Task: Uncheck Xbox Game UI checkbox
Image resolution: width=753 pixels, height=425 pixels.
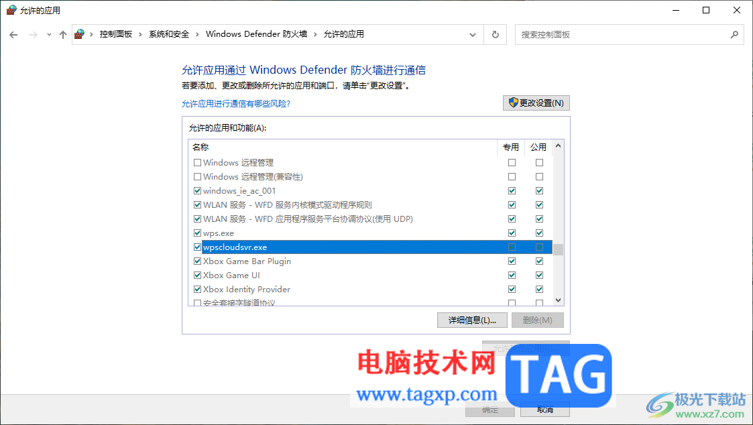Action: point(197,275)
